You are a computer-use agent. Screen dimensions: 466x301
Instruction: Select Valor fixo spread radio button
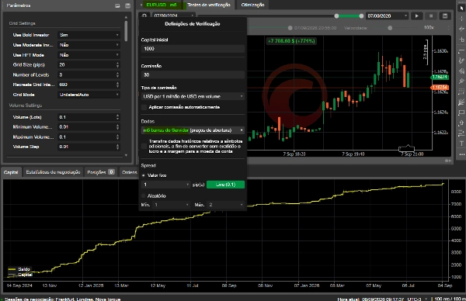pos(144,175)
